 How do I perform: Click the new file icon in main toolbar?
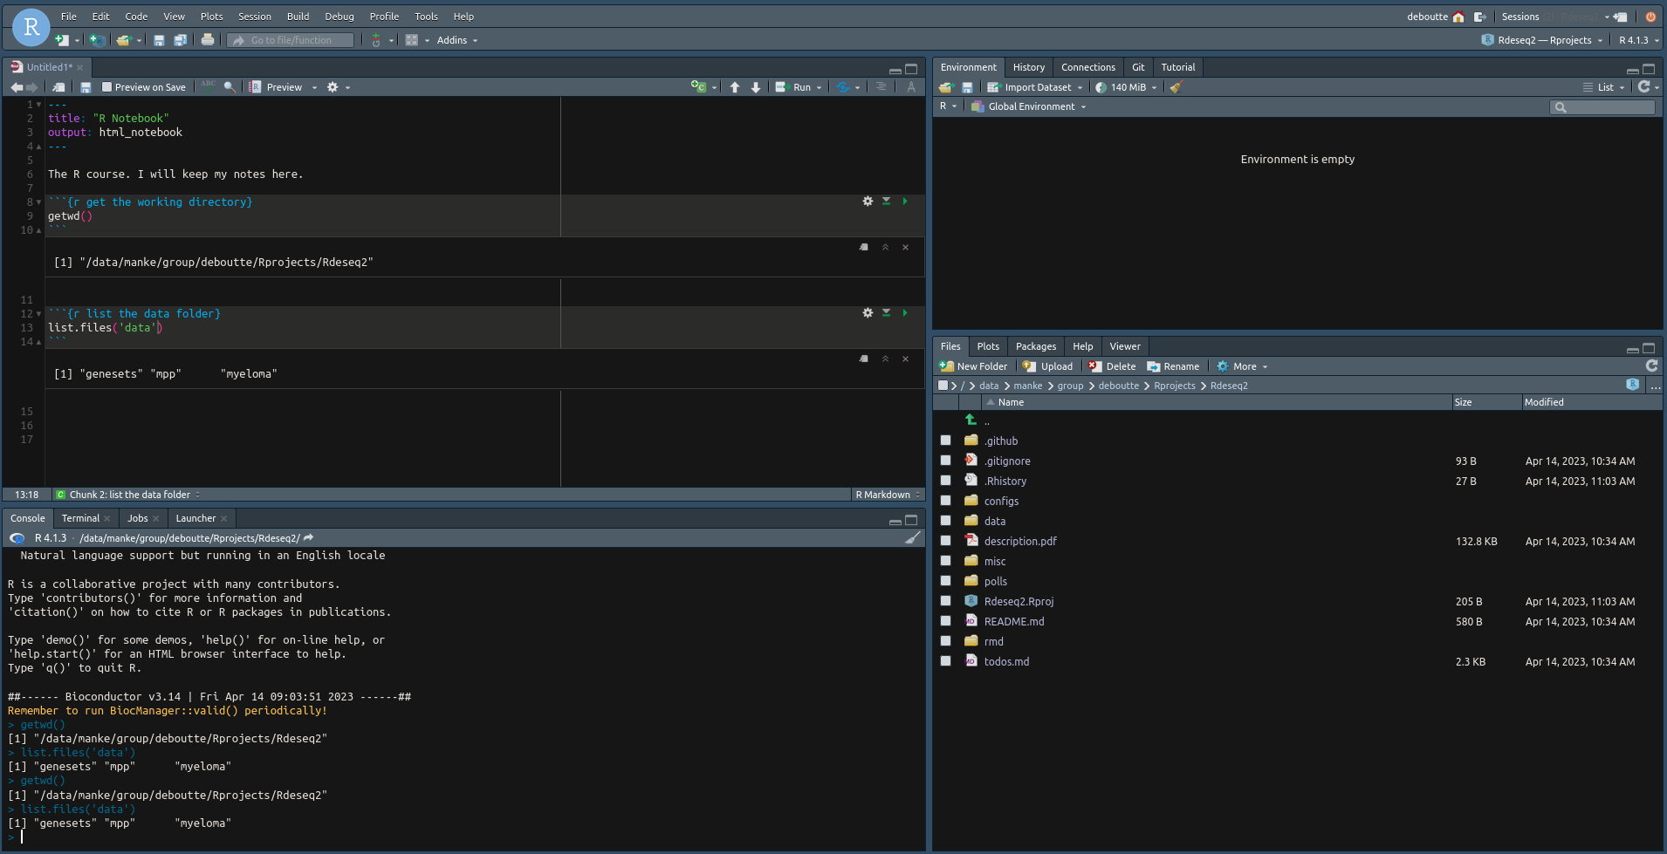(x=62, y=40)
